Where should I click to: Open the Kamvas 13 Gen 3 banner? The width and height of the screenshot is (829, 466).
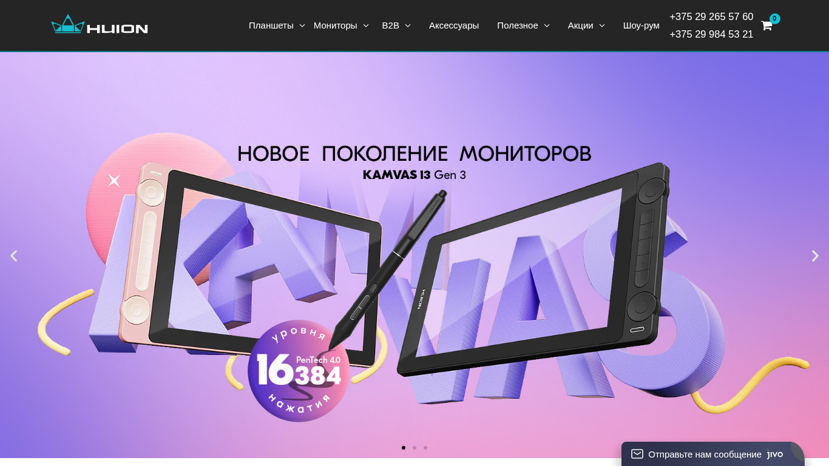click(x=414, y=255)
